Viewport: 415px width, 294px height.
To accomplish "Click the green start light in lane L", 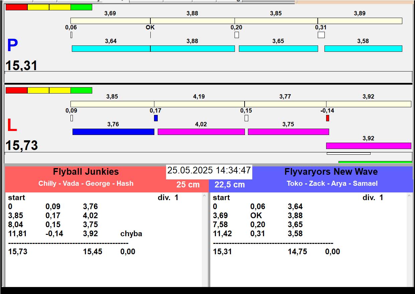I will (x=81, y=90).
